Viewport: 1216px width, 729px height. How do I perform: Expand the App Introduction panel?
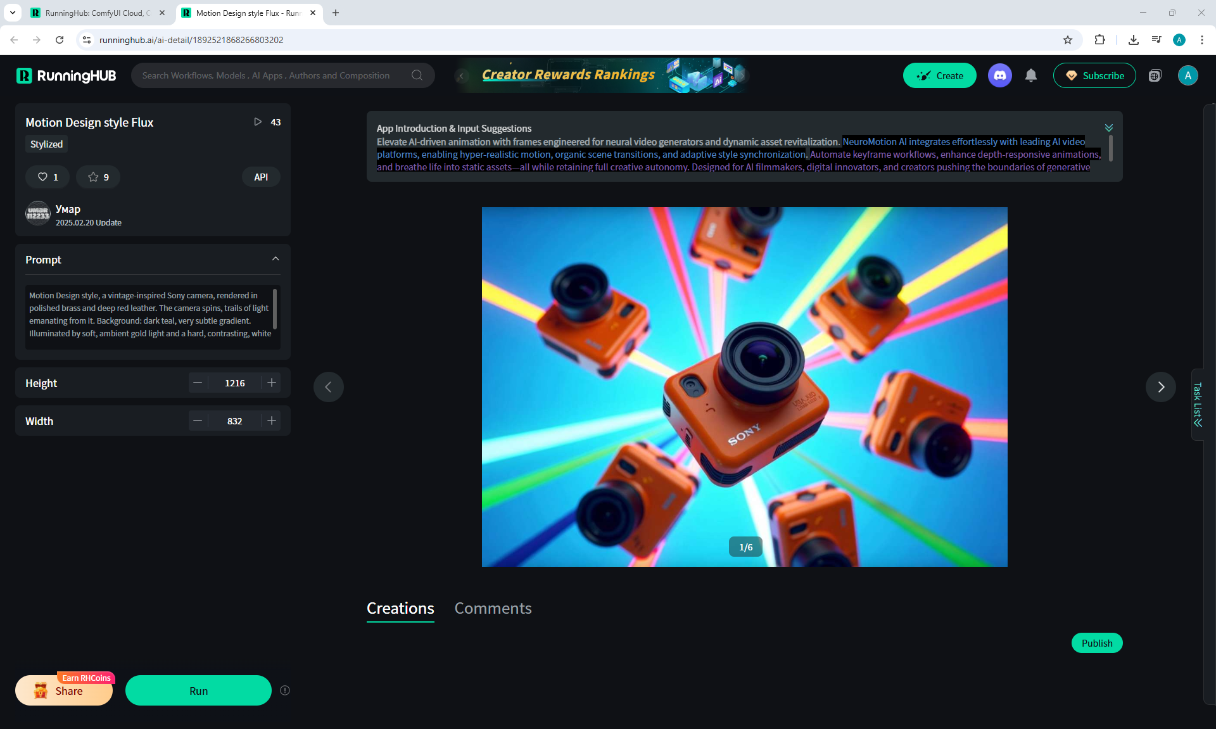(1108, 128)
